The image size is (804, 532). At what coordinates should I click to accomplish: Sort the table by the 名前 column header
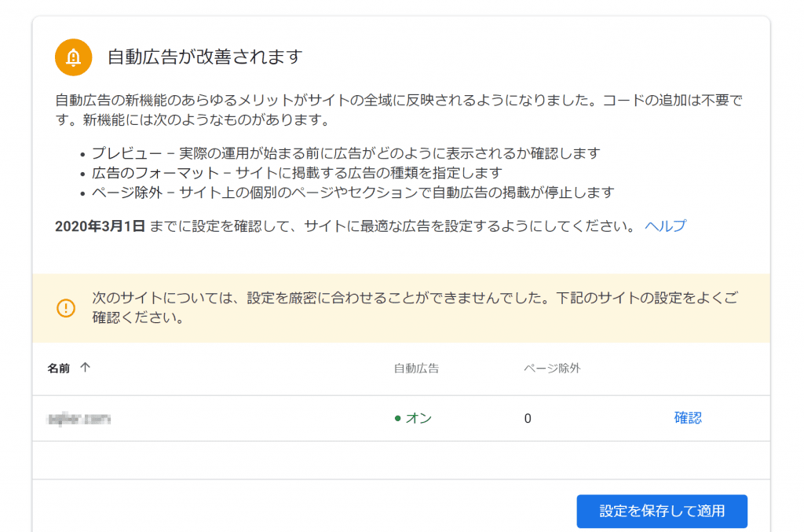pos(58,368)
